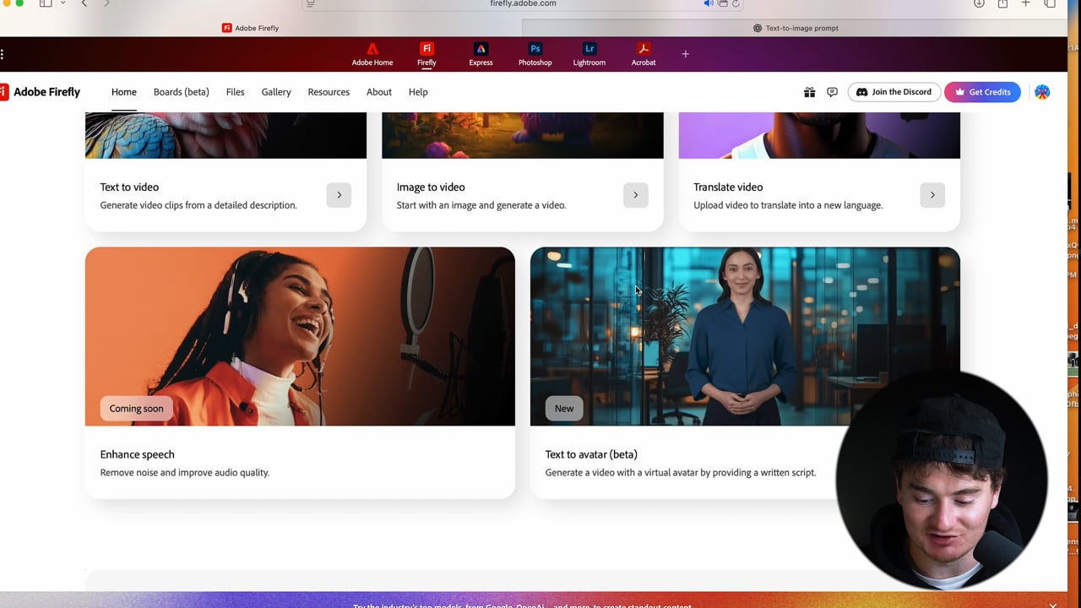Switch to the Text-to-image prompt tab
1081x608 pixels.
coord(795,28)
